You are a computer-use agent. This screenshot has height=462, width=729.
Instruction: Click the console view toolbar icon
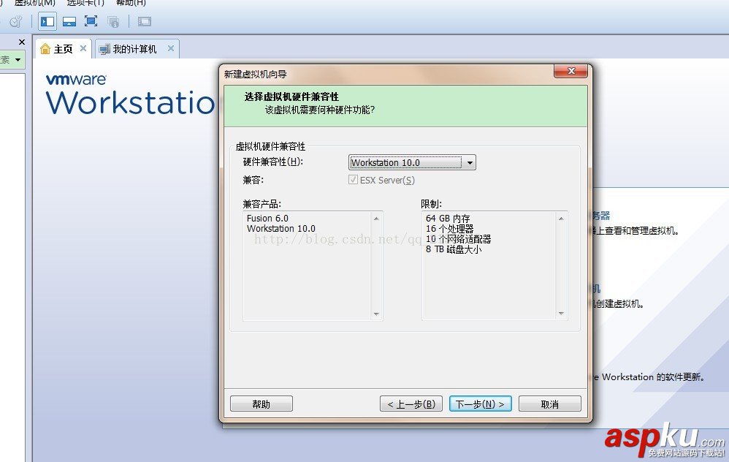tap(145, 21)
